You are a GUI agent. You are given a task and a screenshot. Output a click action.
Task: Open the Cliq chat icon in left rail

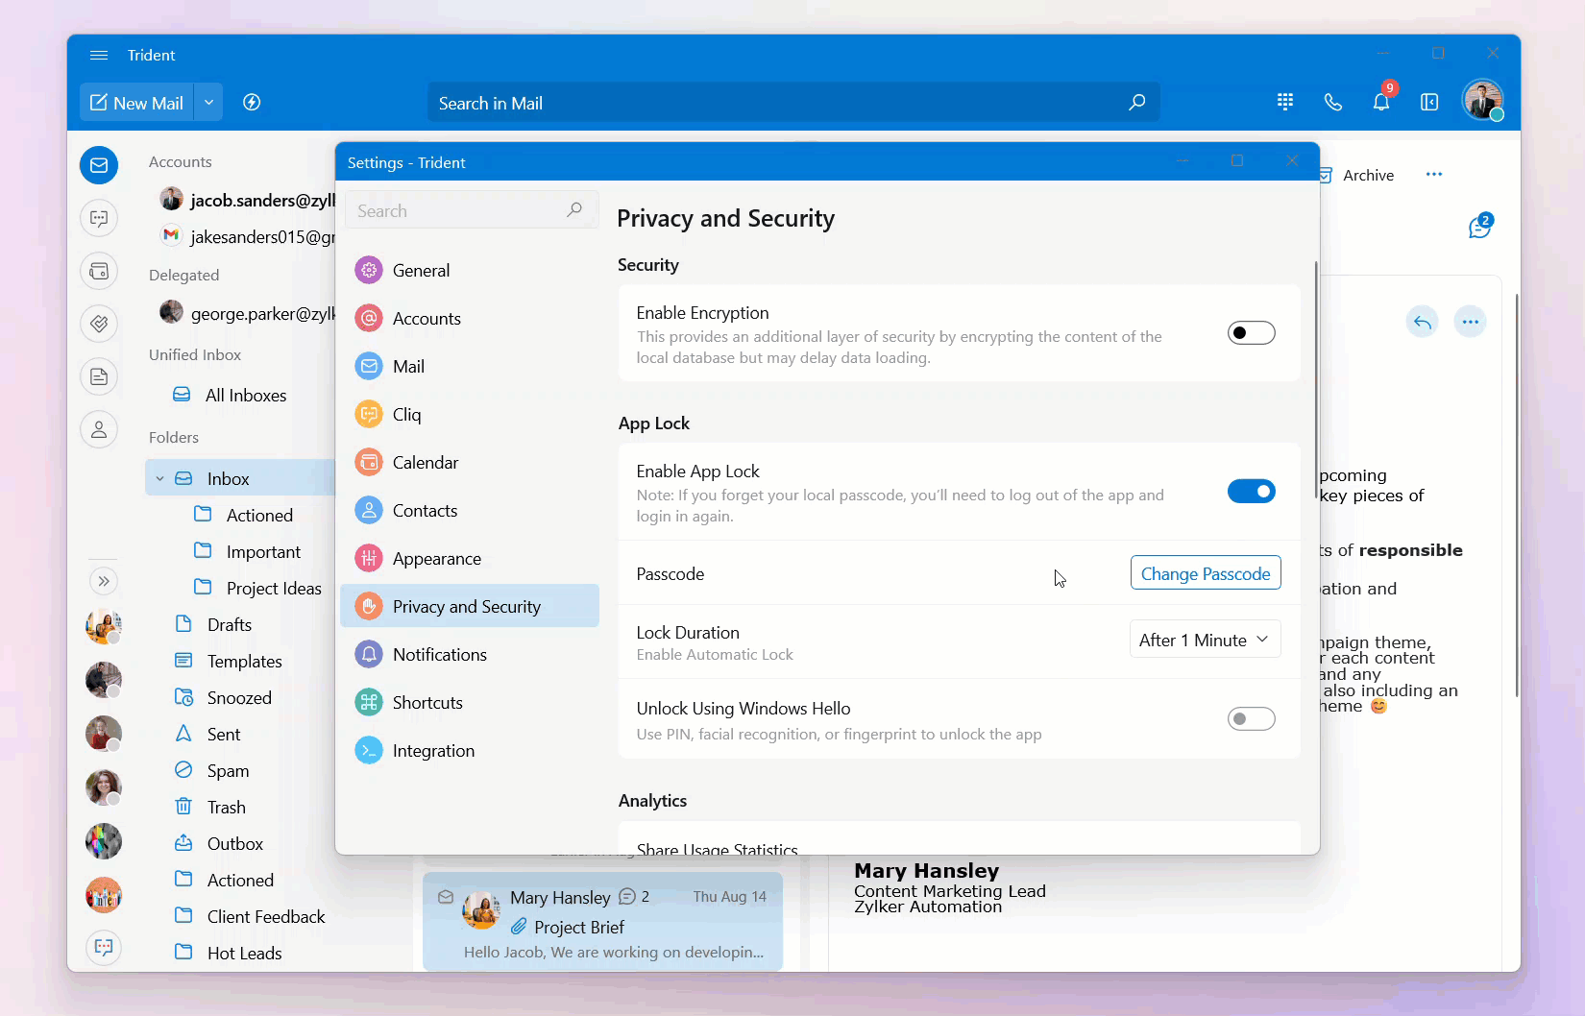click(x=99, y=218)
